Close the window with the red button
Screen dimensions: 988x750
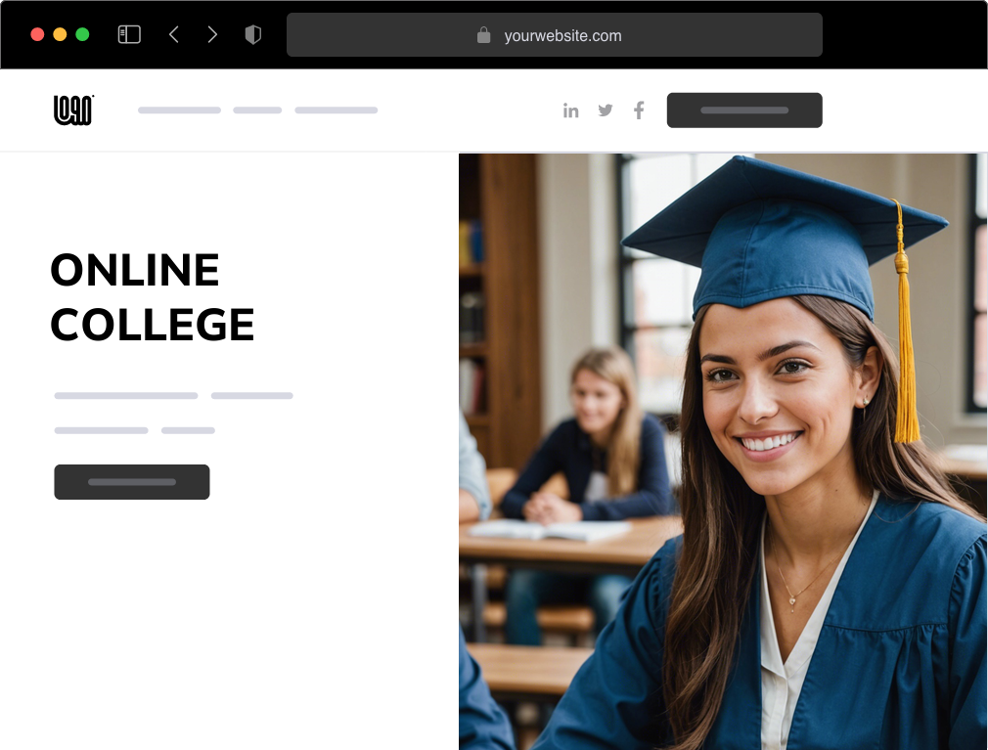coord(37,34)
